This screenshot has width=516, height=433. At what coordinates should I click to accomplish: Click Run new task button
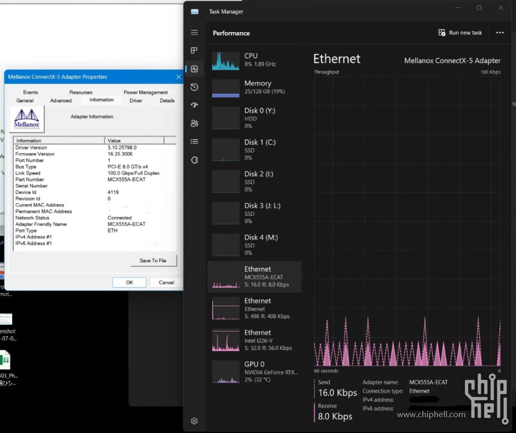point(460,33)
